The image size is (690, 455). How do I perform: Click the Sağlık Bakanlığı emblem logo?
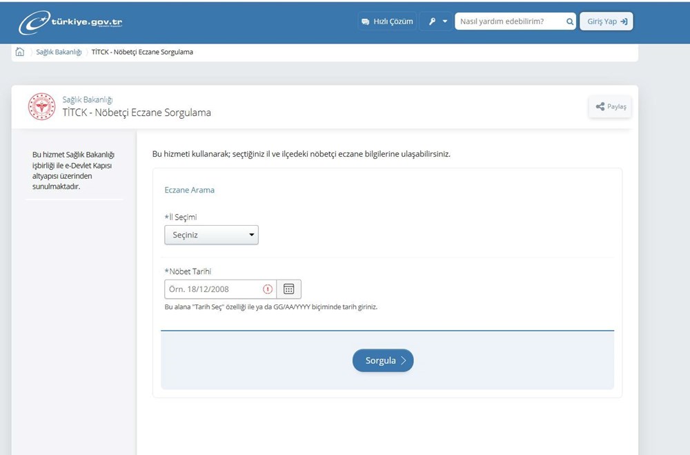click(41, 106)
